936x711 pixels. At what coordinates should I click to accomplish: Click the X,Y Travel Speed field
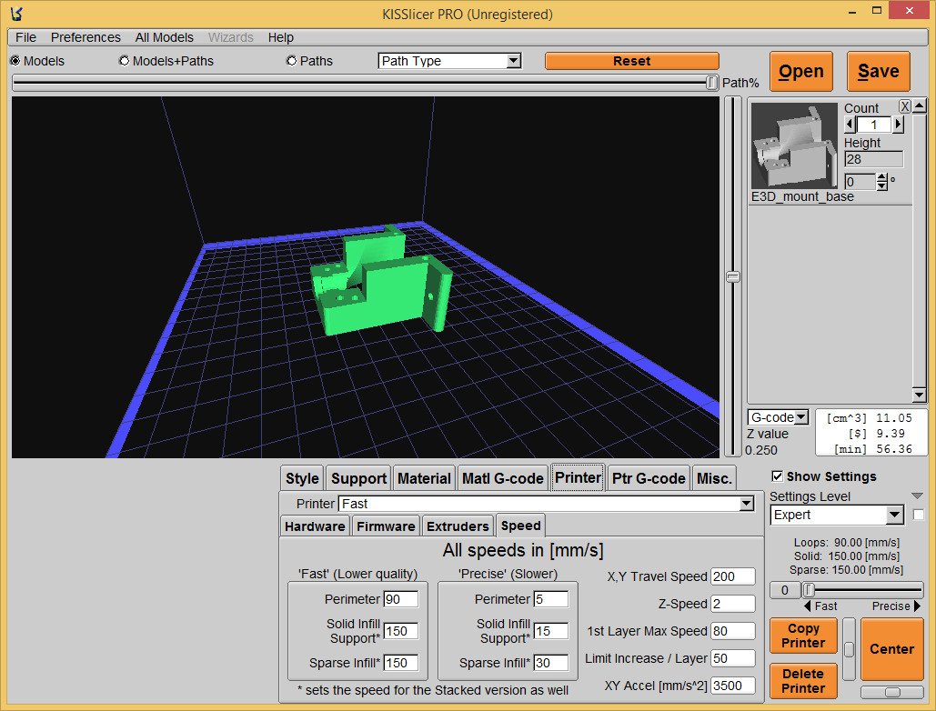(733, 576)
